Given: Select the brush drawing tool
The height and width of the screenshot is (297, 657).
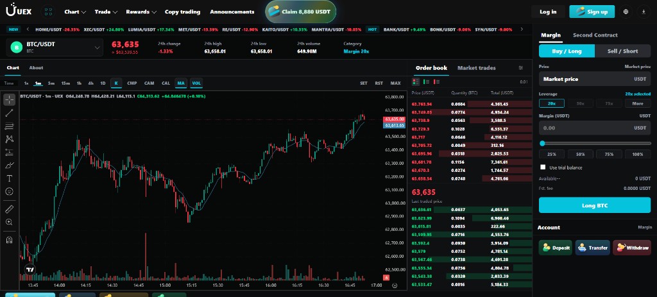Looking at the screenshot, I should (9, 165).
